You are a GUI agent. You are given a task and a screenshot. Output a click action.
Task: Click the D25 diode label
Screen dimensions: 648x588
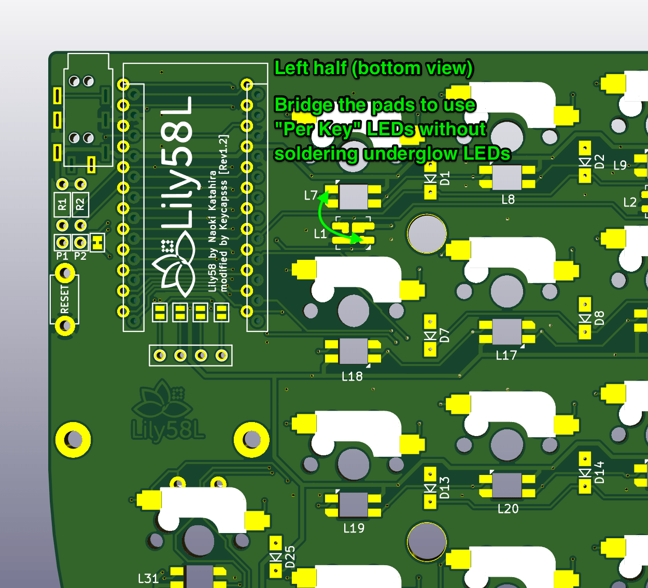coord(290,557)
